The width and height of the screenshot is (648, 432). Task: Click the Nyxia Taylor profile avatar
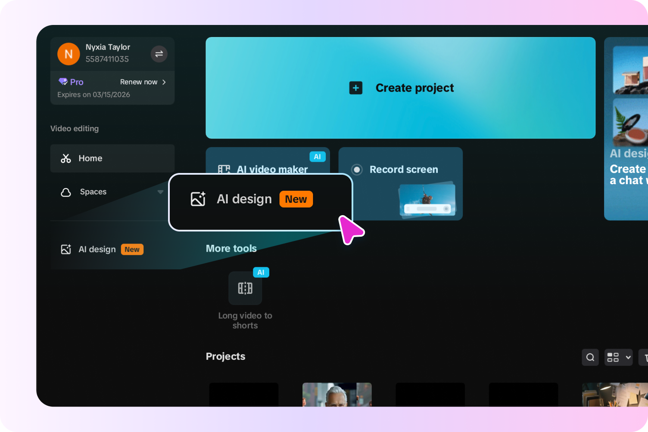[68, 54]
